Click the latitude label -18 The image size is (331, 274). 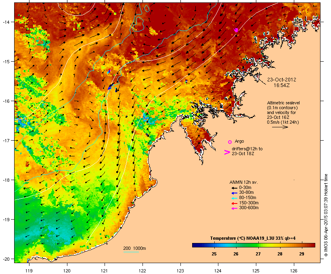6,180
